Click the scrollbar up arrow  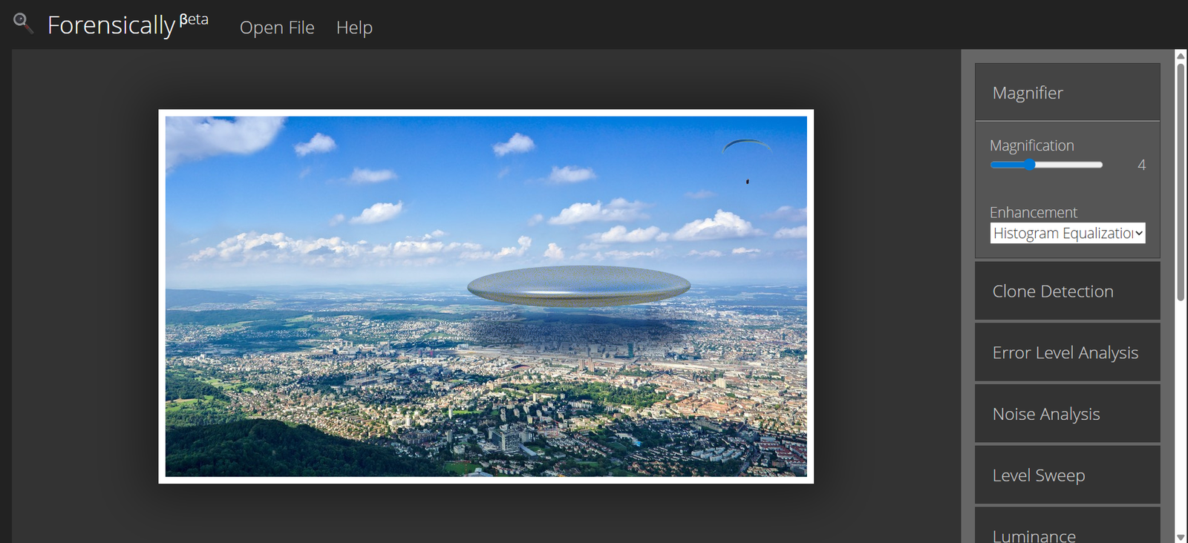[1181, 56]
